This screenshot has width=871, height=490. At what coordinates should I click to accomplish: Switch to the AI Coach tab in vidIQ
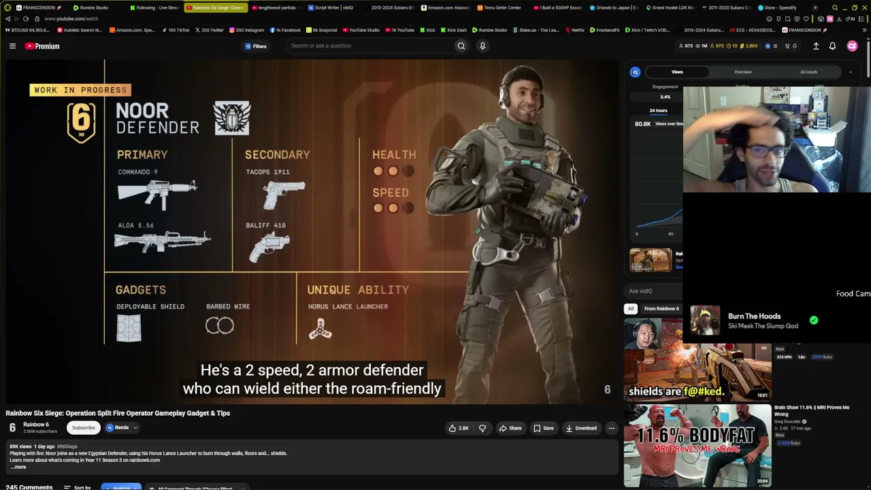(x=809, y=72)
